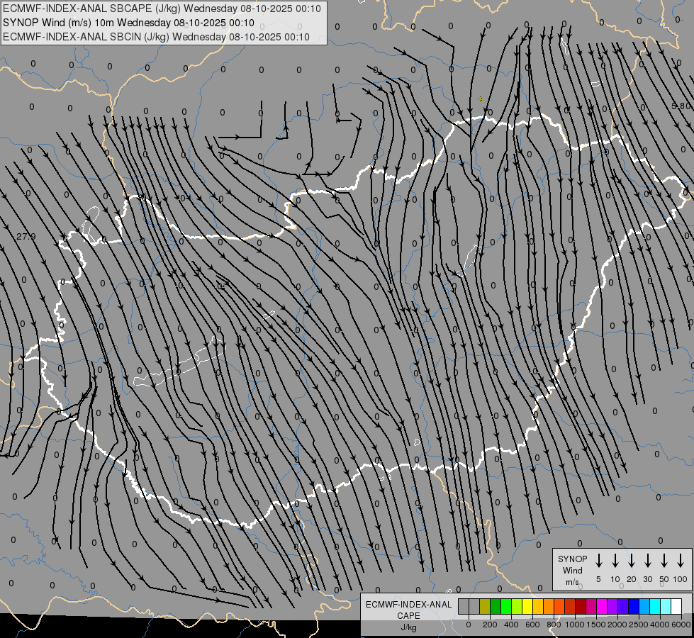
Task: Click the white swatch at CAPE scale end
Action: [x=676, y=606]
